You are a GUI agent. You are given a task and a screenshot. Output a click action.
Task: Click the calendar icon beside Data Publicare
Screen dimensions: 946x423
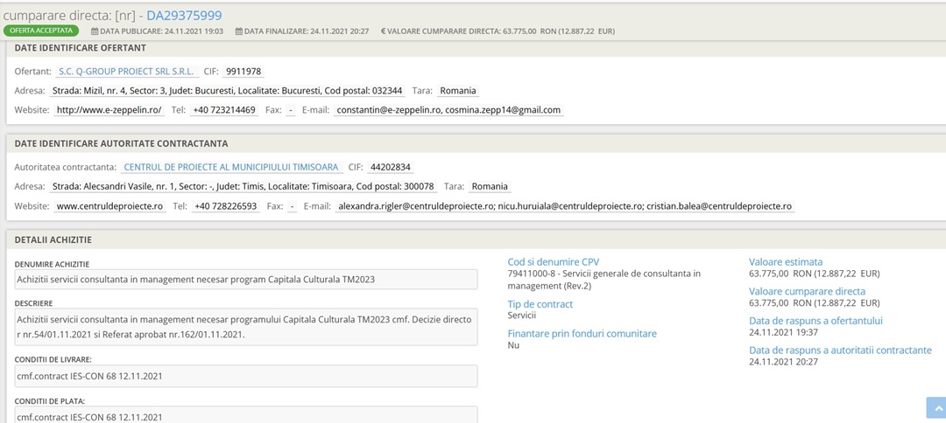pos(94,31)
